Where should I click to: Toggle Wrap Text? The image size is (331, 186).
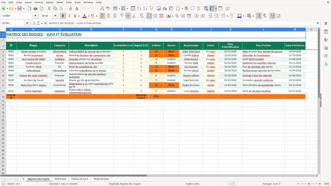[x=142, y=16]
